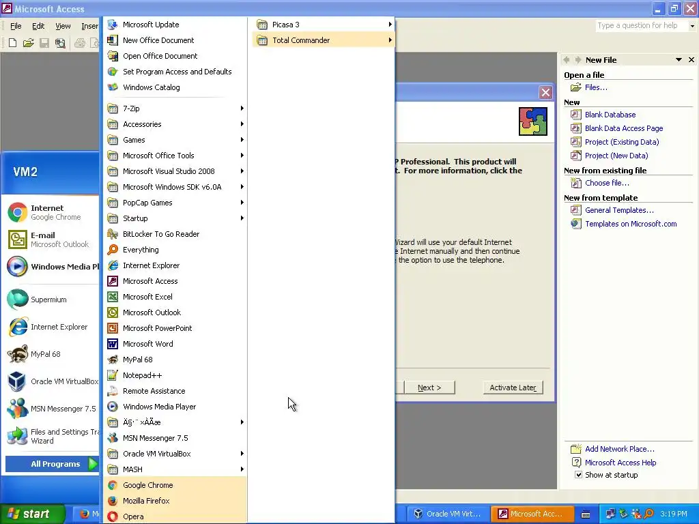The height and width of the screenshot is (524, 699).
Task: Launch Microsoft Outlook from programs list
Action: coord(175,312)
